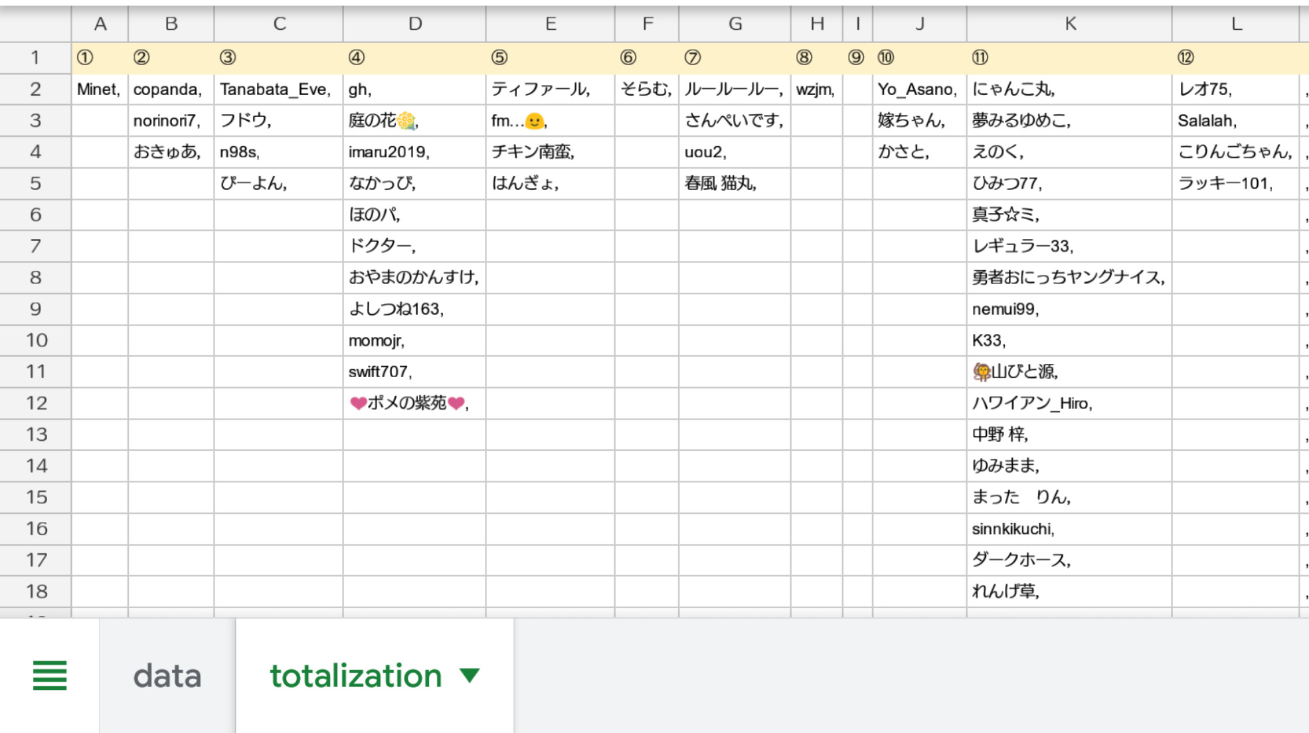Click cell containing Yo_Asano
The height and width of the screenshot is (733, 1309).
pos(917,90)
